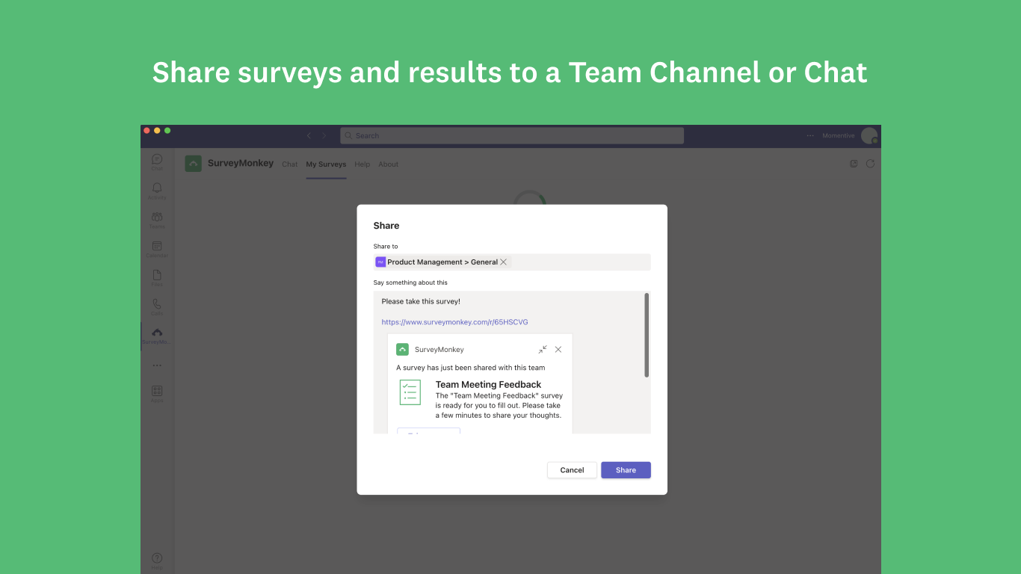Open the Calendar sidebar icon

point(157,249)
